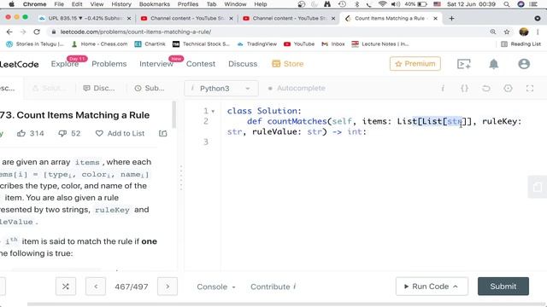Viewport: 547px width, 307px height.
Task: Open the Home - Chess.com bookmark
Action: [99, 43]
